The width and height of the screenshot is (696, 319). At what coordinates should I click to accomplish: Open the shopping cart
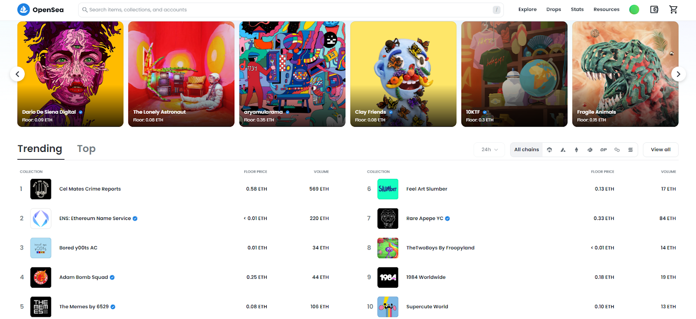tap(673, 10)
